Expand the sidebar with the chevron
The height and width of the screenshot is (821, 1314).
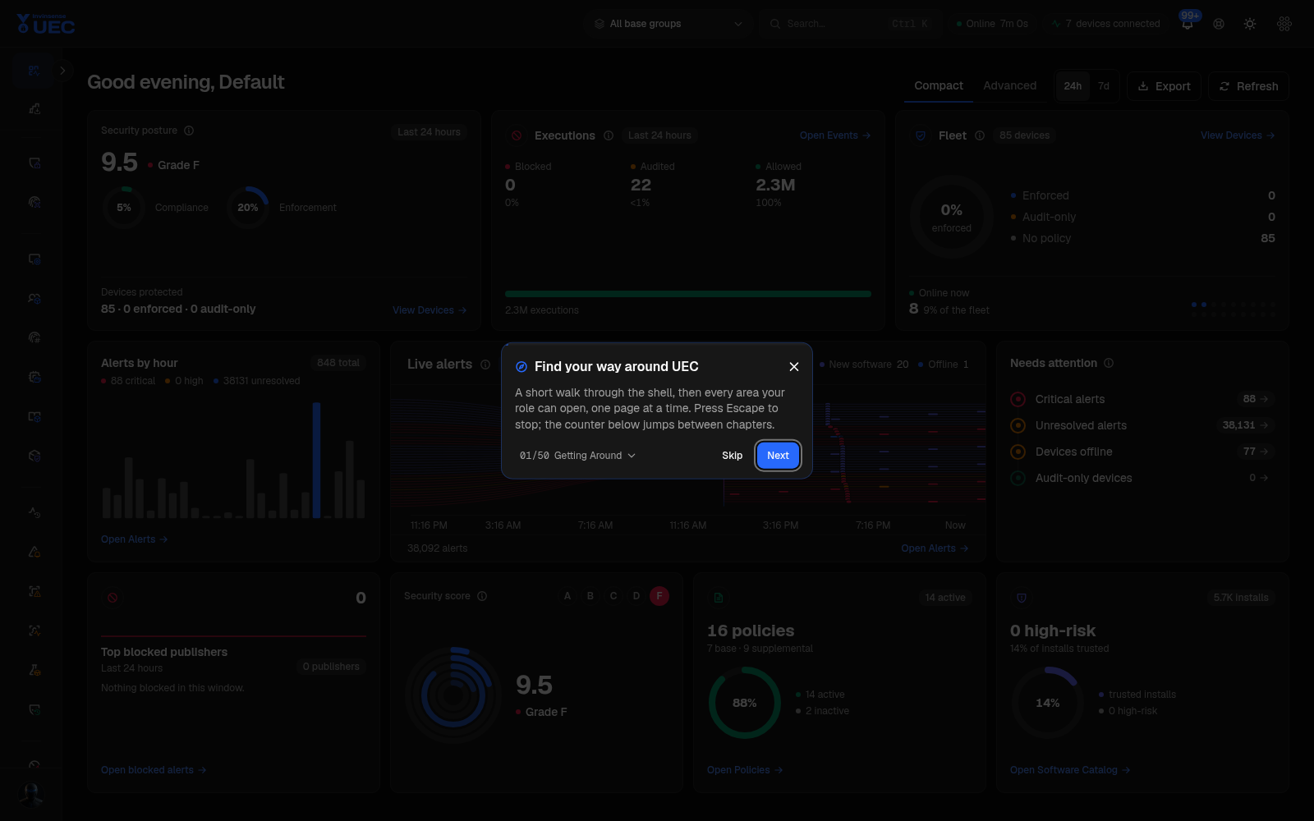(x=62, y=71)
